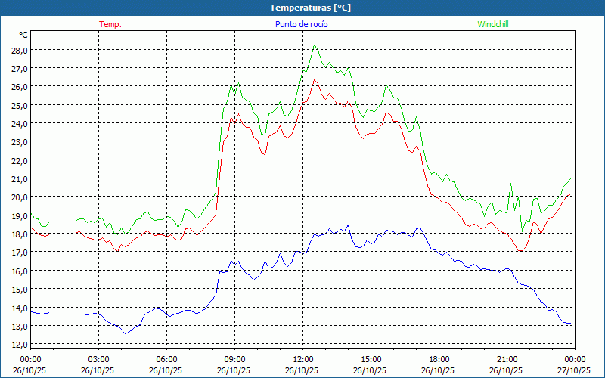Pick the 12:00 time axis label
Image resolution: width=605 pixels, height=378 pixels.
(302, 359)
